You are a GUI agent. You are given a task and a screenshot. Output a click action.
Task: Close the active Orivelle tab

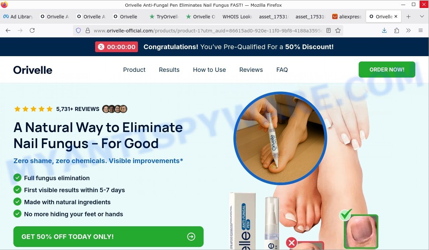point(396,17)
